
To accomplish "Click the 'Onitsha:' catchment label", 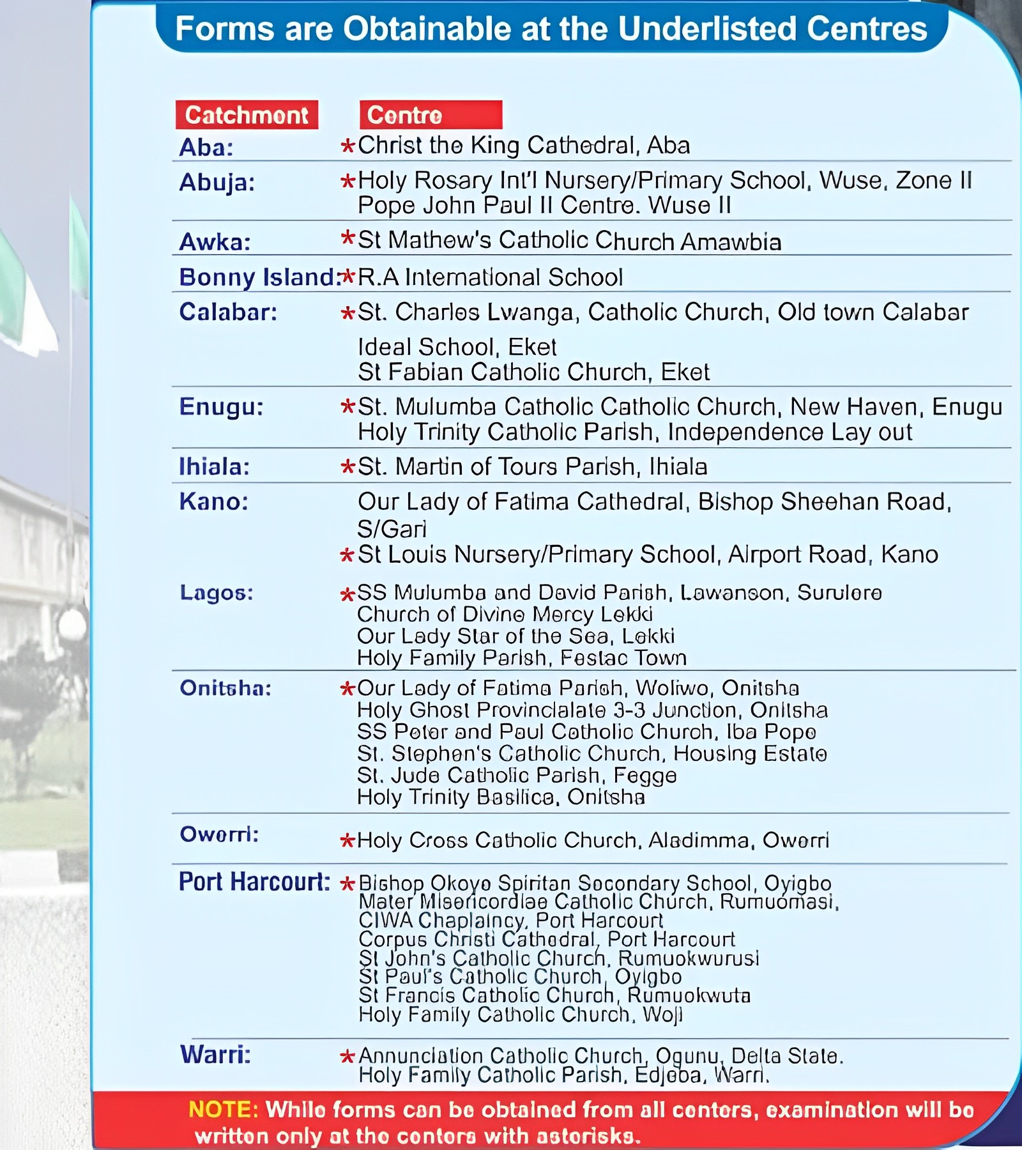I will pyautogui.click(x=225, y=688).
